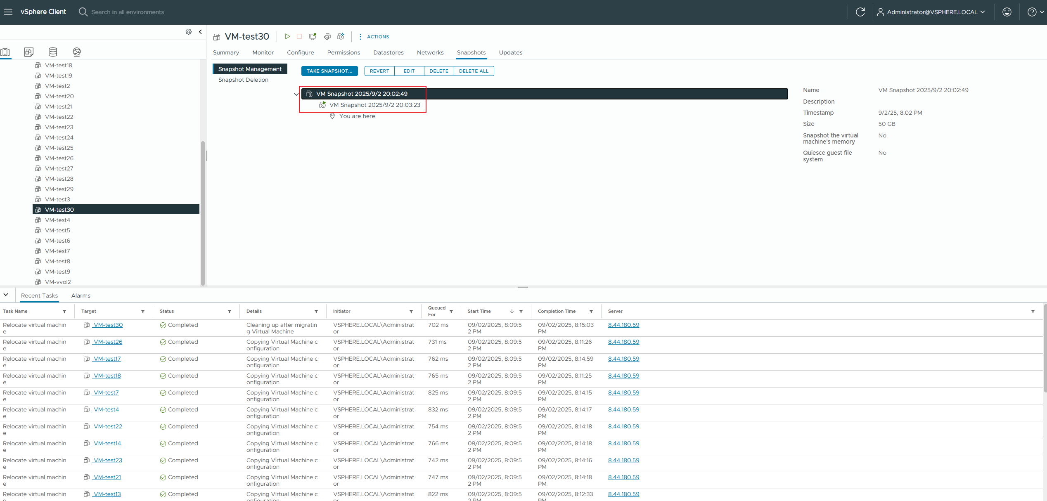Click the DELETE snapshot button
1047x501 pixels.
point(439,71)
